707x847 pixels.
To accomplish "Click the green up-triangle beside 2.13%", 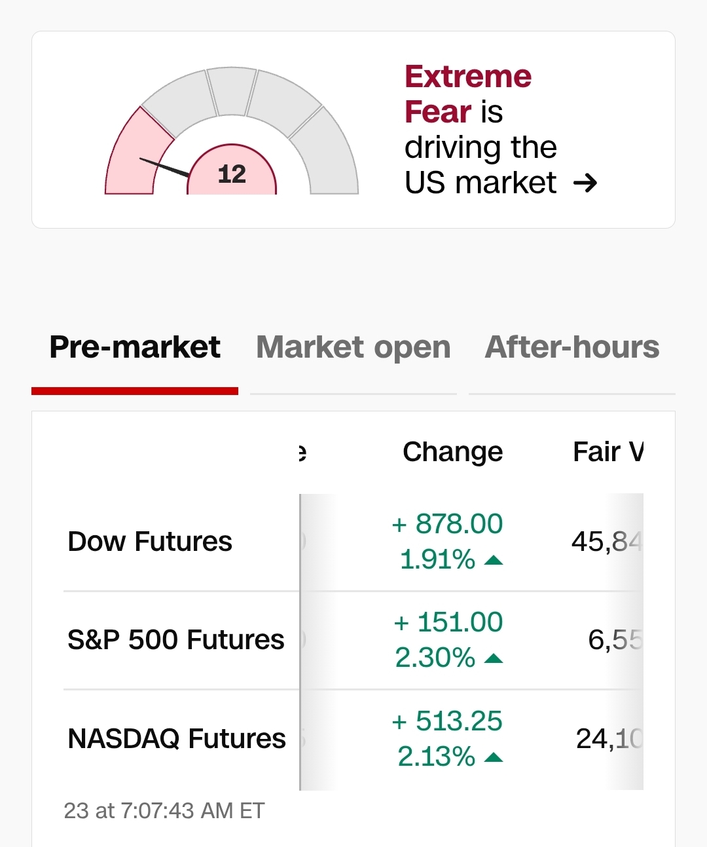I will pyautogui.click(x=494, y=758).
